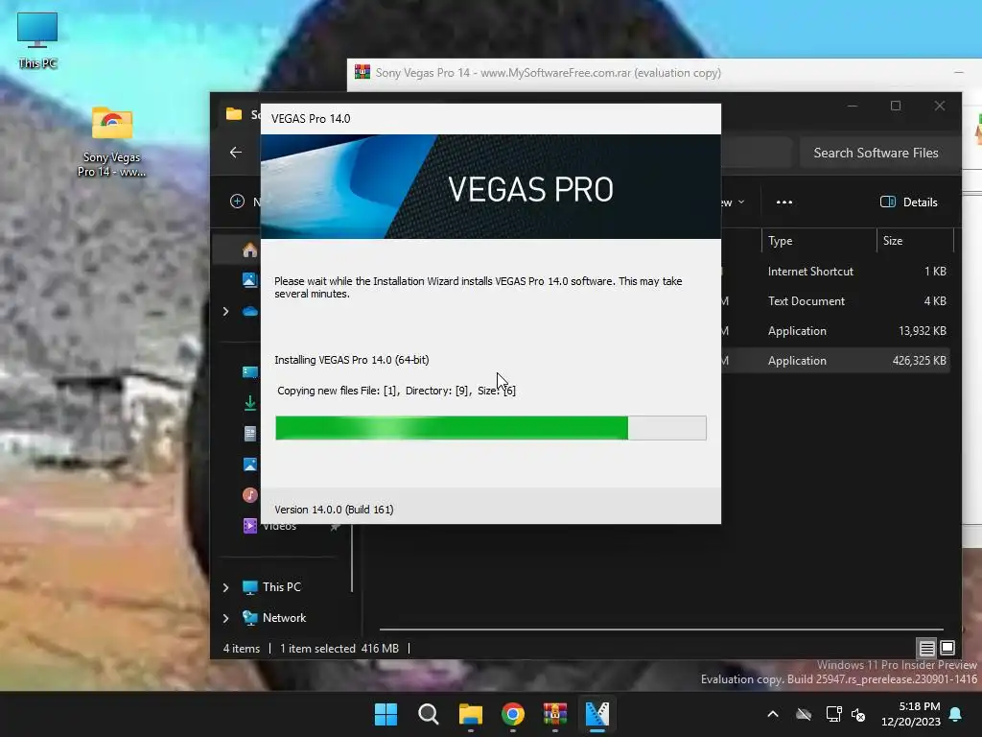Expand the OneDrive tree node
This screenshot has height=737, width=982.
[226, 312]
